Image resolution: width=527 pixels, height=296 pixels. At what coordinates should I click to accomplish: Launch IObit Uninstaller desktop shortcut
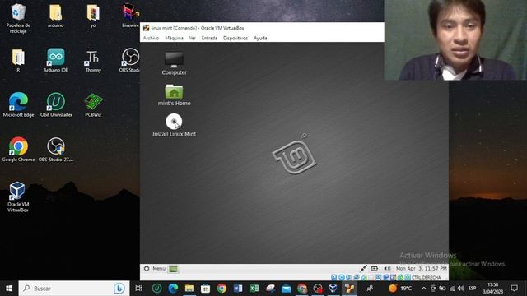click(x=55, y=105)
